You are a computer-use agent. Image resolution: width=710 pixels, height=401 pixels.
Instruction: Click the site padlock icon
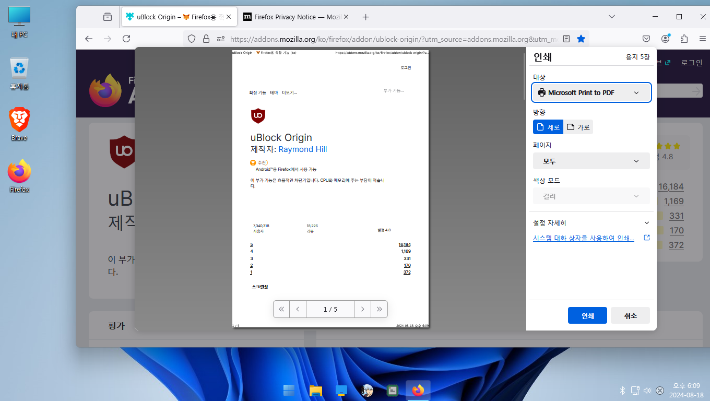(206, 39)
